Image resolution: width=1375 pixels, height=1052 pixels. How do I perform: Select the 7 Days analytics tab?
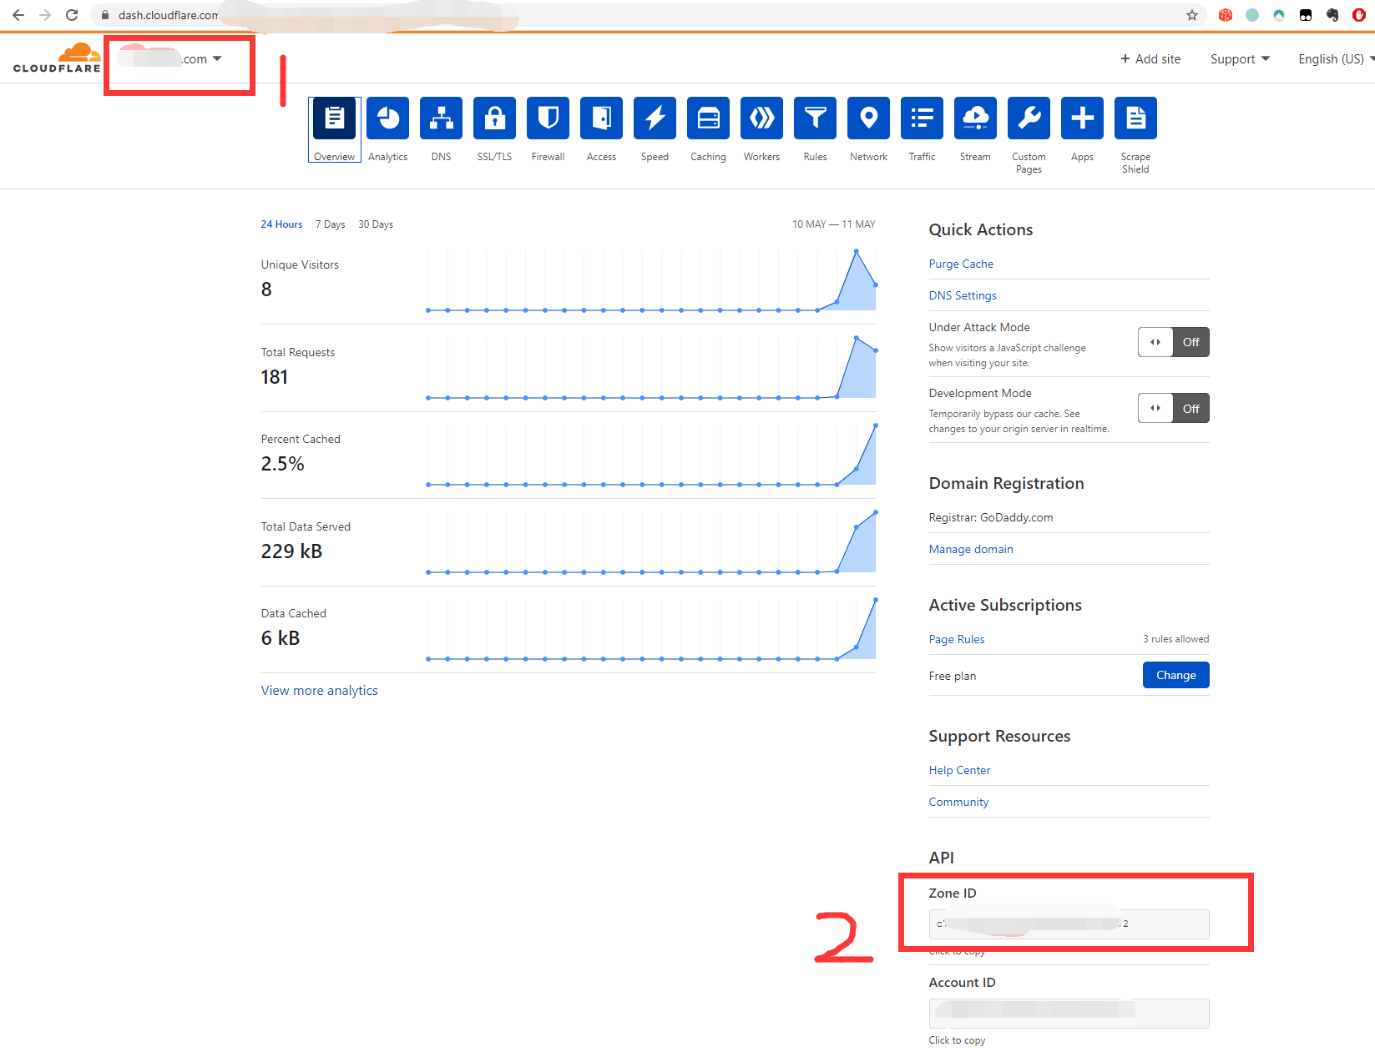click(x=330, y=224)
